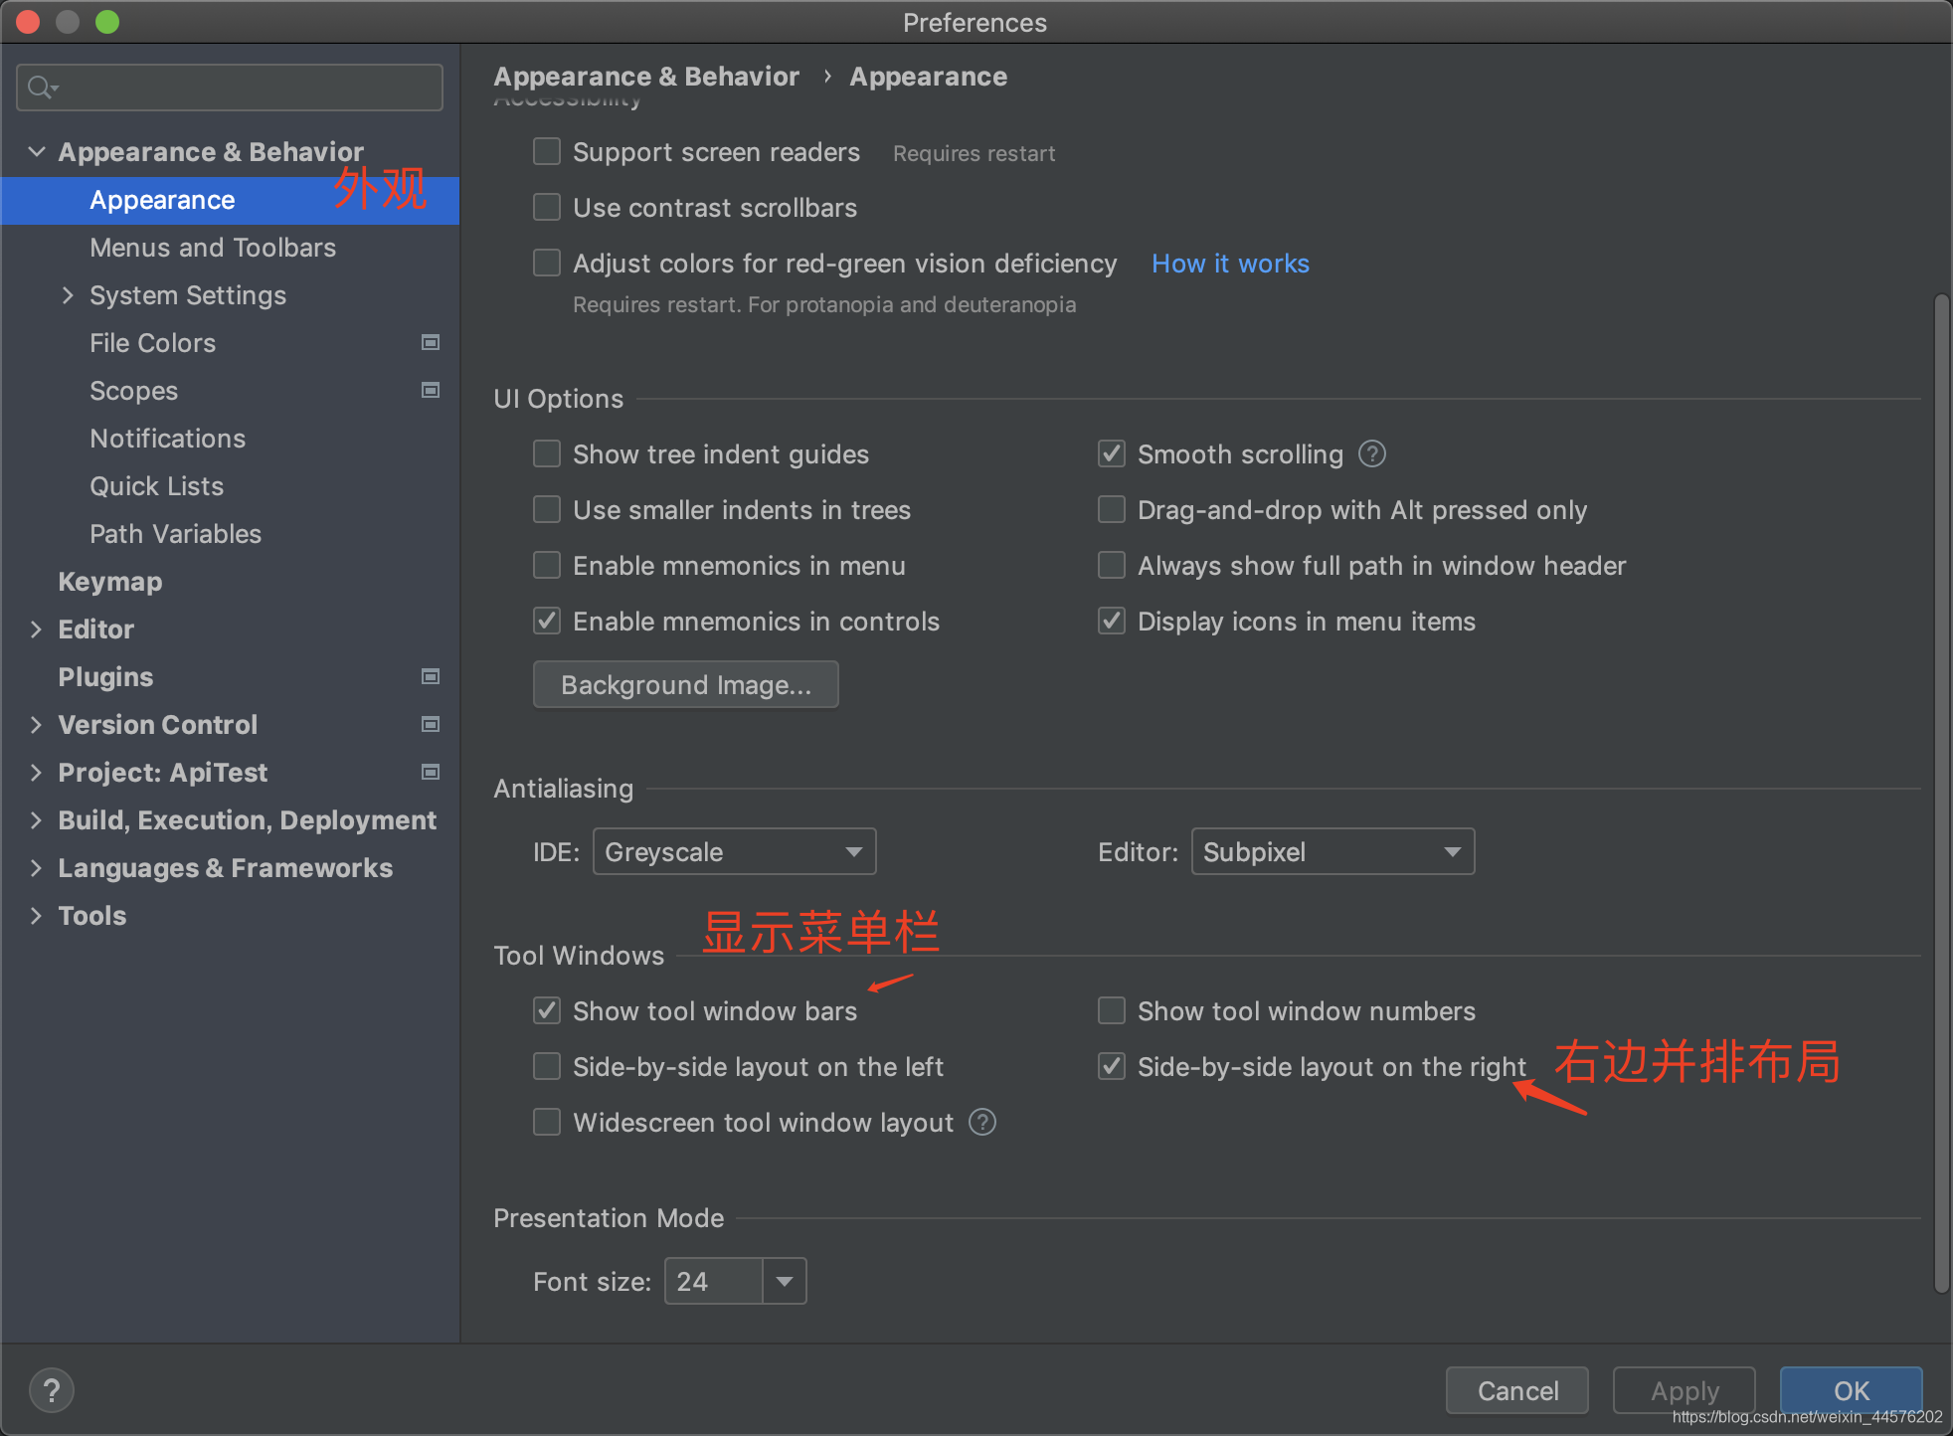The image size is (1953, 1436).
Task: Click project-level icon beside Version Control
Action: (431, 725)
